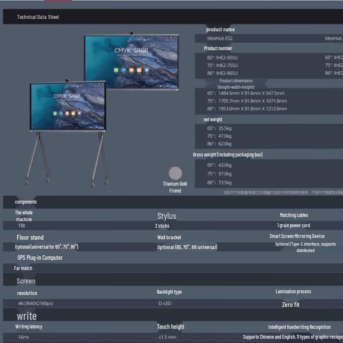Select product number 75": IHE2-75SU
Image resolution: width=343 pixels, height=343 pixels.
point(222,66)
